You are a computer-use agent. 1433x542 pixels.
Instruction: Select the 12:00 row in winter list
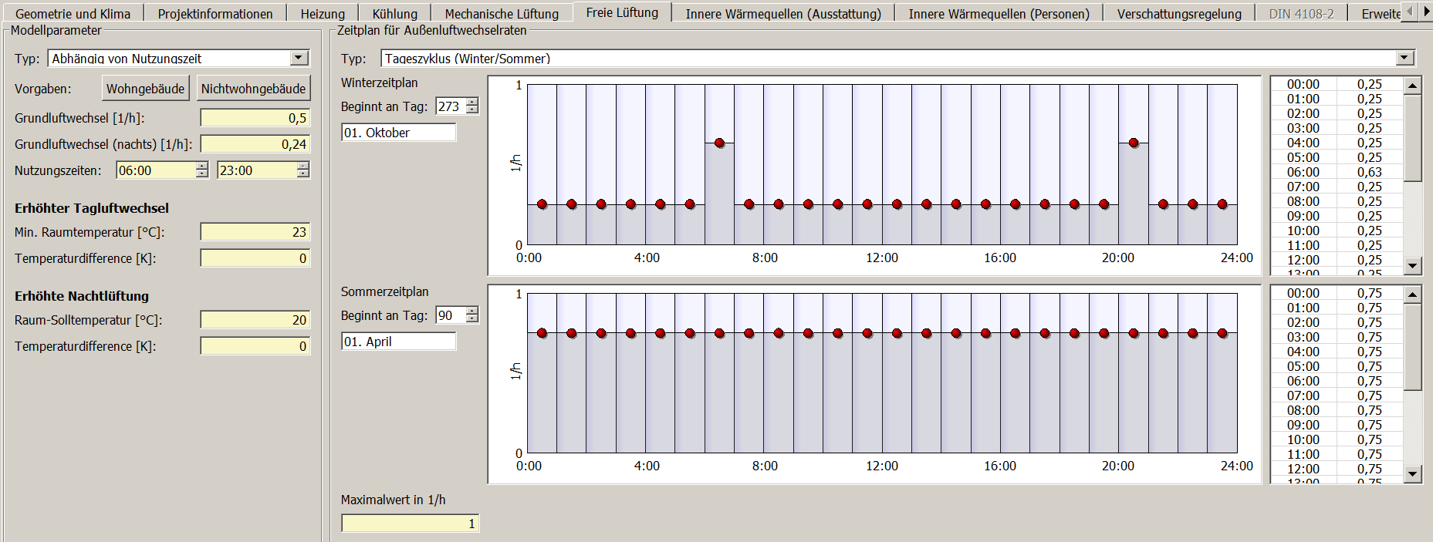click(1337, 260)
